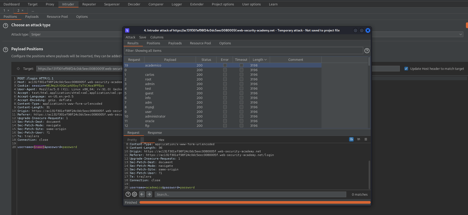This screenshot has width=468, height=215.
Task: Toggle Timeout checkbox for root row
Action: coord(241,79)
